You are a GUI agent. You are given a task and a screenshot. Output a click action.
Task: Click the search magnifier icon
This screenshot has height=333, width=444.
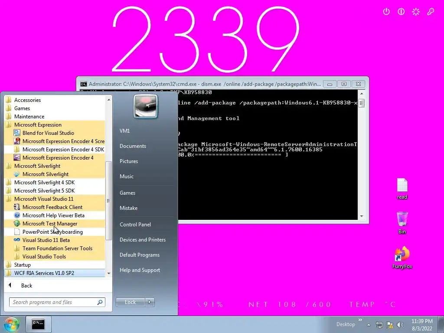click(100, 302)
